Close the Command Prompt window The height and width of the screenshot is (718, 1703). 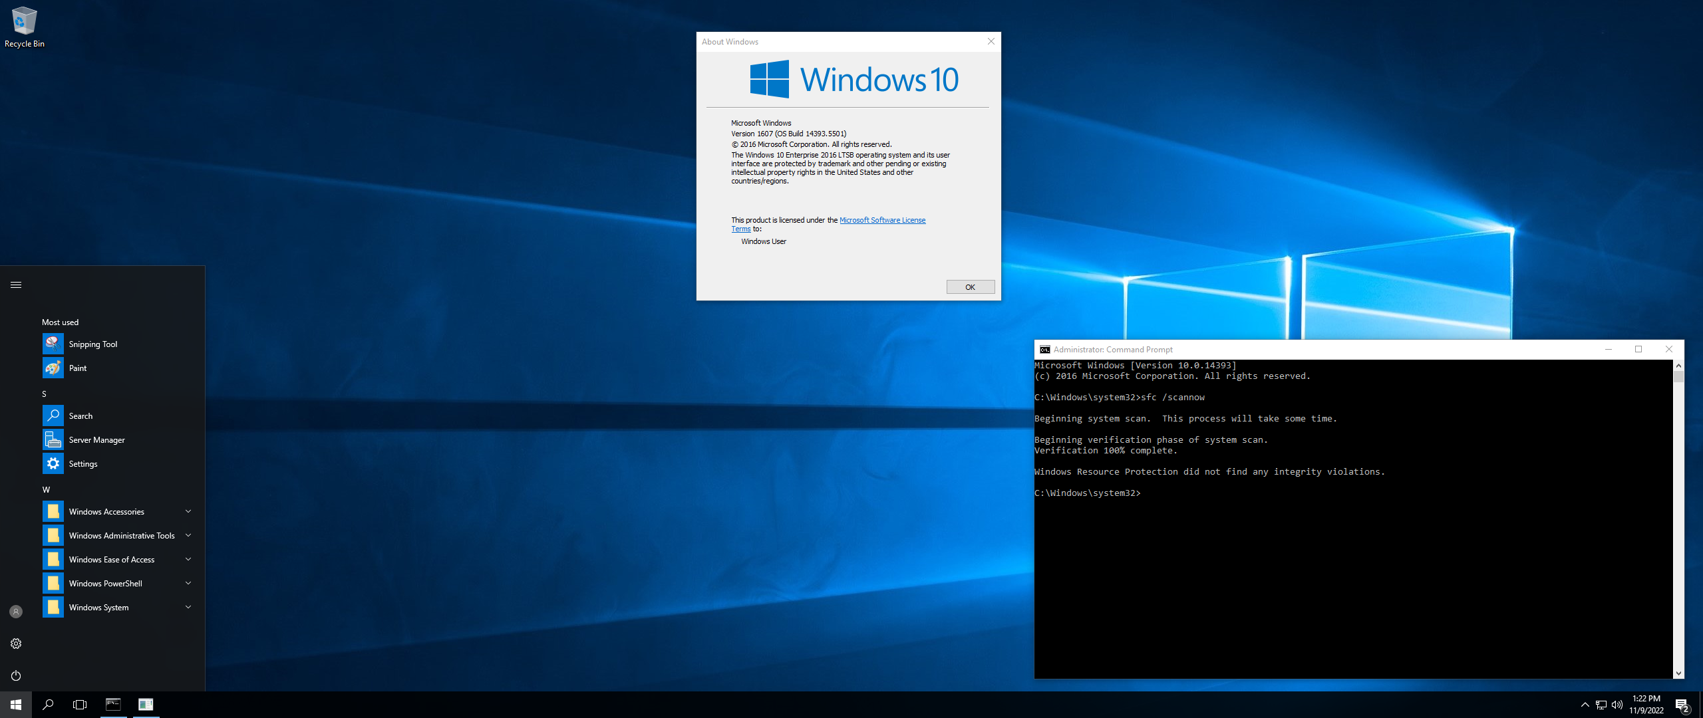pyautogui.click(x=1668, y=349)
